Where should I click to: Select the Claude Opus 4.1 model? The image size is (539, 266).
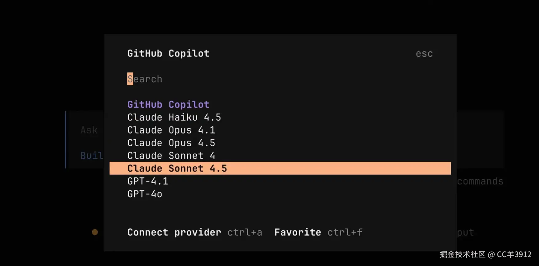pos(171,130)
